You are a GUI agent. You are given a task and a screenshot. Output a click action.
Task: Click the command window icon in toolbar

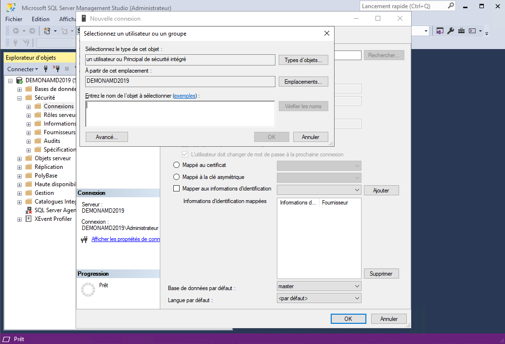point(472,31)
